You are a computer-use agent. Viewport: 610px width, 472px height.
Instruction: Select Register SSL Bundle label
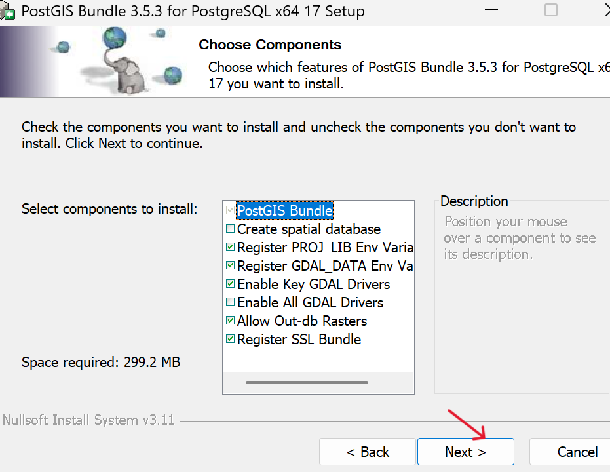[x=299, y=340]
